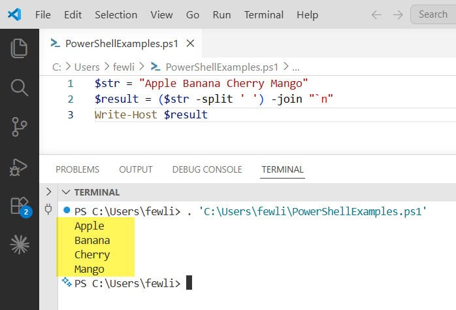Click PowerShellExamples.ps1 in the breadcrumb
Screen dimensions: 456x310
click(x=222, y=67)
